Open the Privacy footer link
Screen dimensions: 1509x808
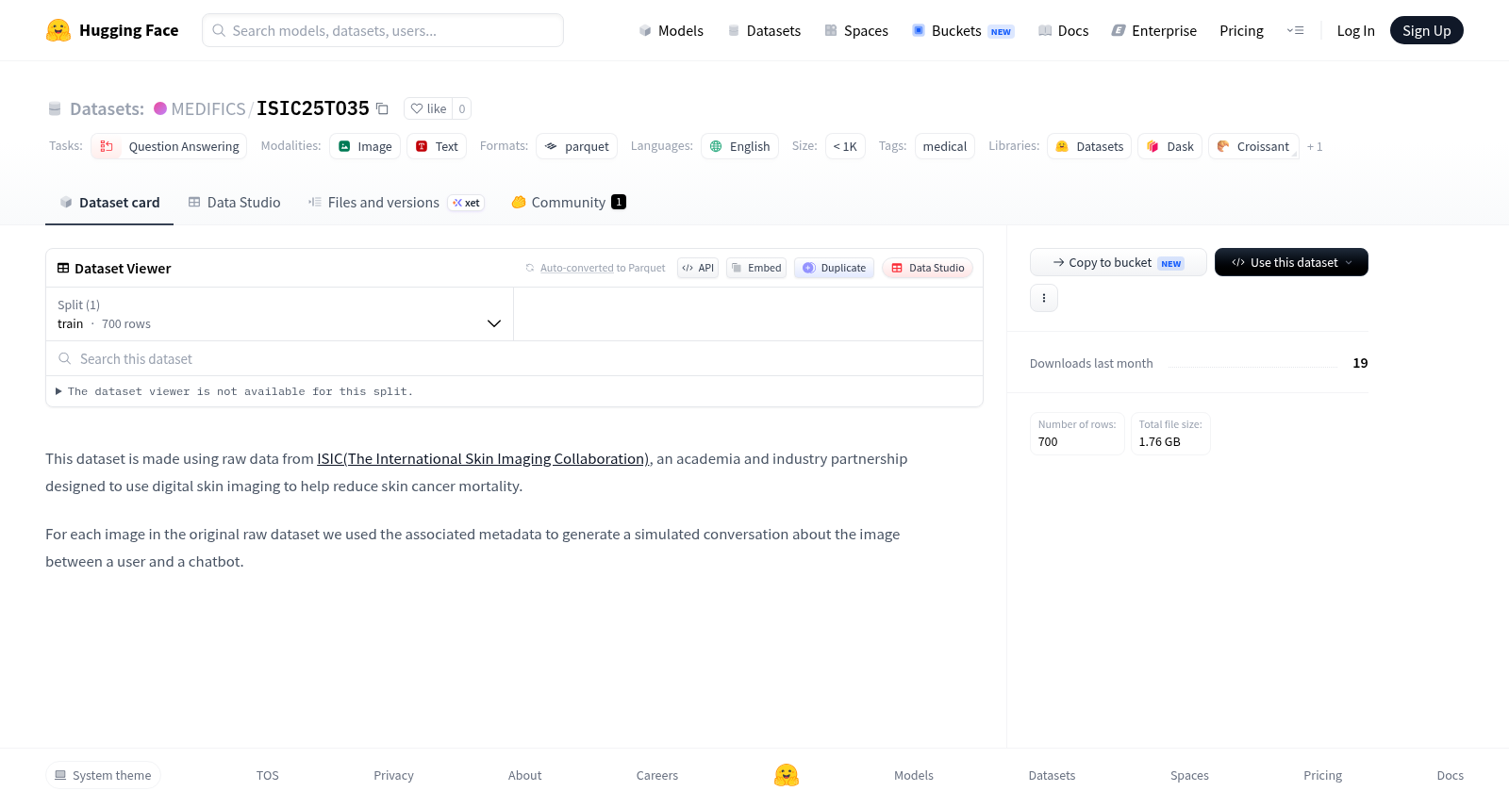click(393, 775)
